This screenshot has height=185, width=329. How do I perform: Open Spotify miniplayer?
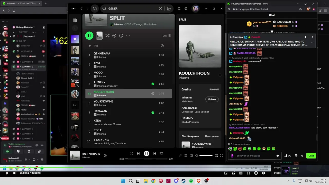tap(216, 155)
